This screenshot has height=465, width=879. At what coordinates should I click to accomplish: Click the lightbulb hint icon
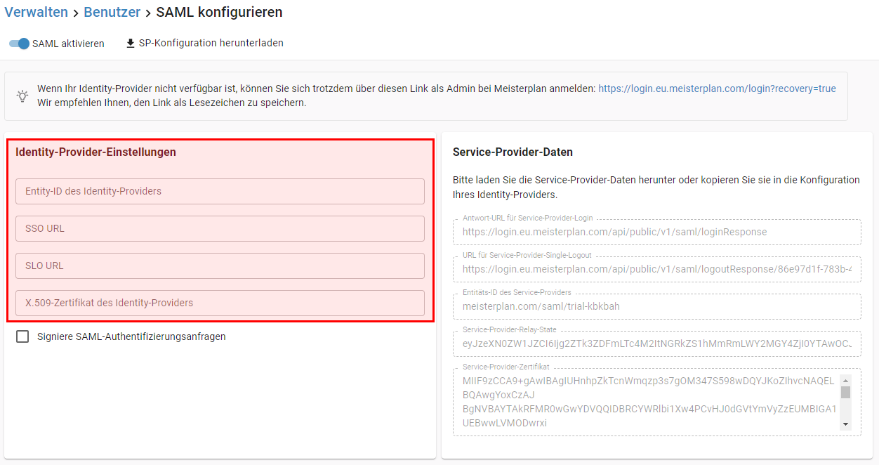tap(22, 96)
